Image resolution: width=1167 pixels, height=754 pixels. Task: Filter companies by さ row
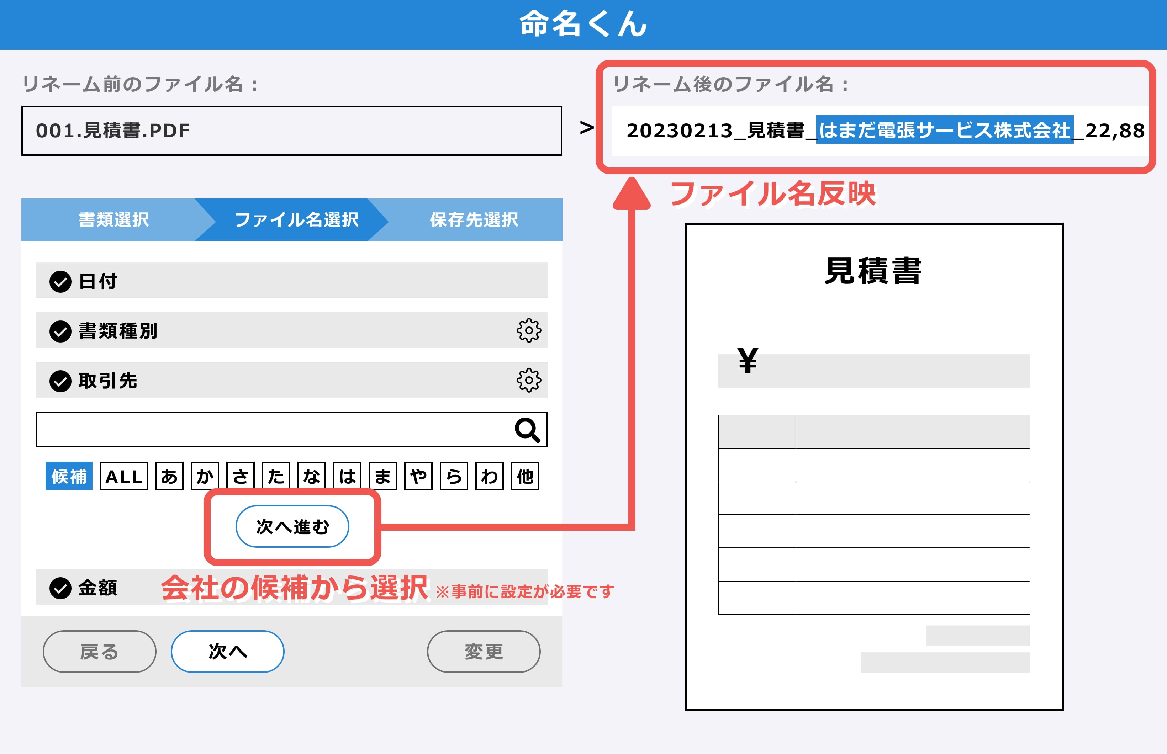[241, 476]
